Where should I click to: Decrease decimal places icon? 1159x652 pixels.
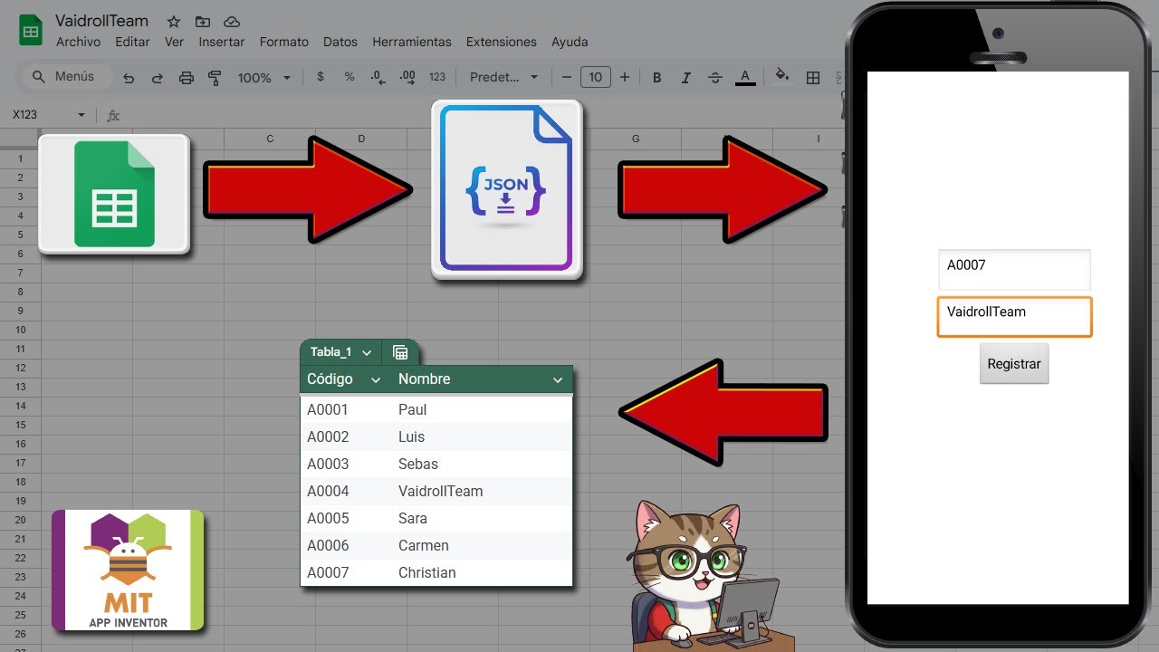(x=378, y=78)
